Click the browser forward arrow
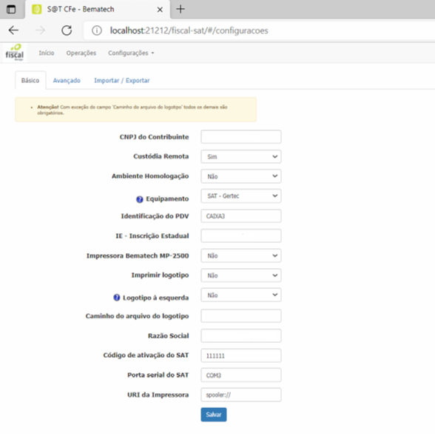This screenshot has width=435, height=434. click(40, 30)
